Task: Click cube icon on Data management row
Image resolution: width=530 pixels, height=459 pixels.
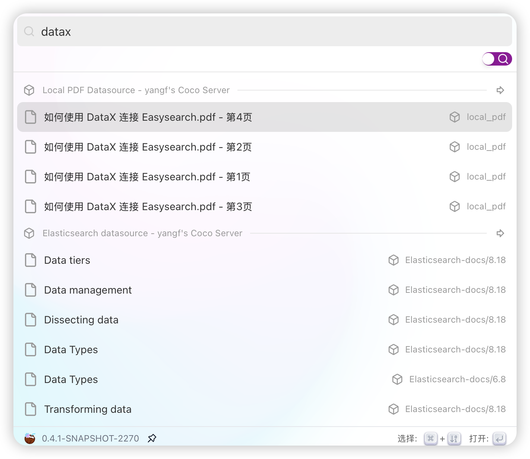Action: click(x=394, y=290)
